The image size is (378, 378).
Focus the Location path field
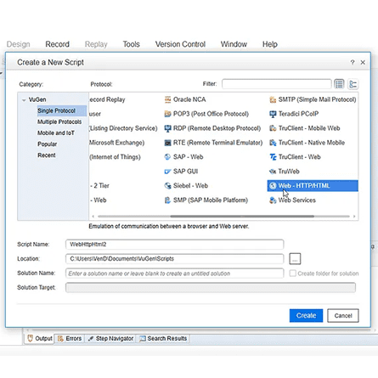point(174,259)
